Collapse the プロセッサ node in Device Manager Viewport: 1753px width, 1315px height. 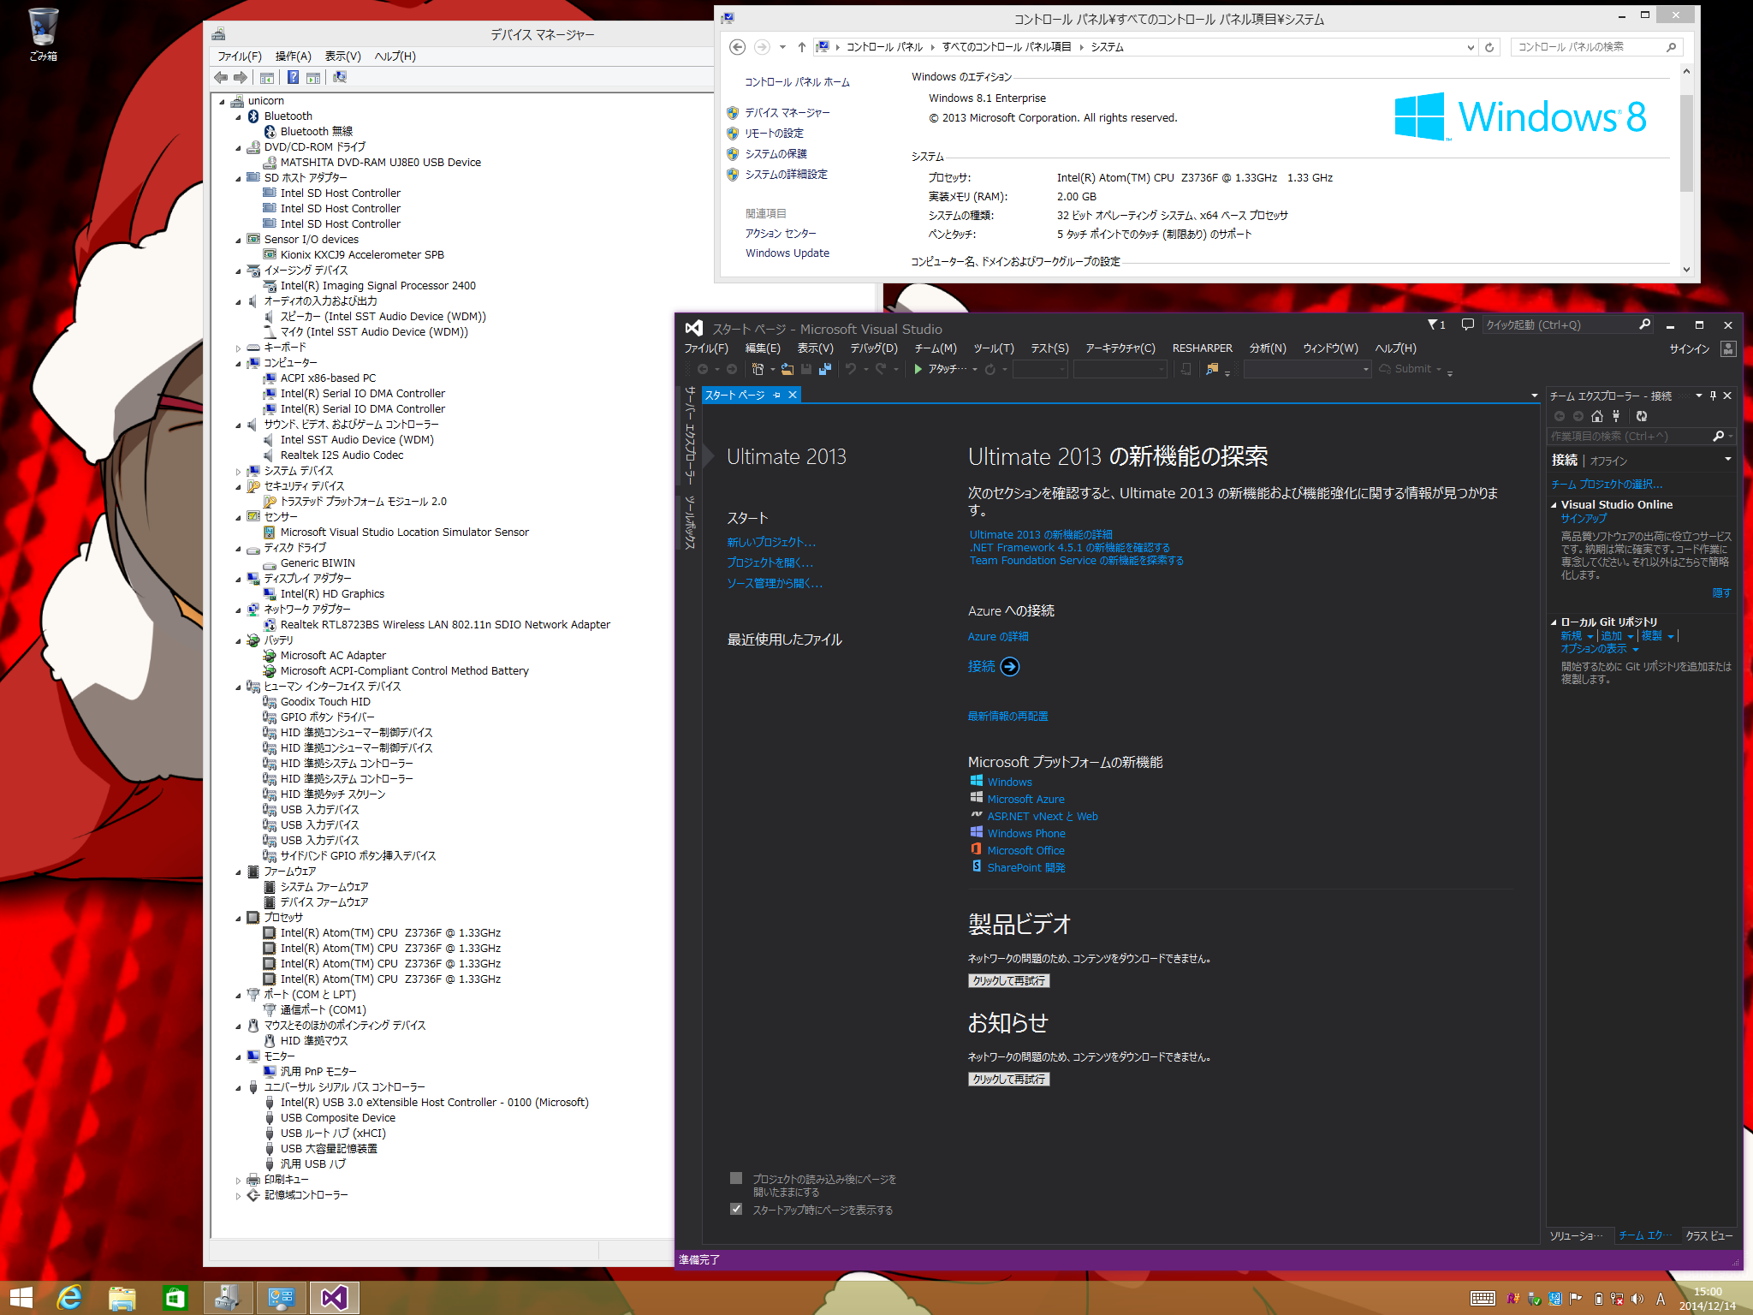239,919
